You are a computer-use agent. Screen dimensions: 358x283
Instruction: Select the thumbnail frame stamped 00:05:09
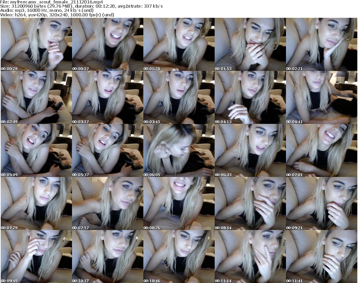click(x=36, y=151)
